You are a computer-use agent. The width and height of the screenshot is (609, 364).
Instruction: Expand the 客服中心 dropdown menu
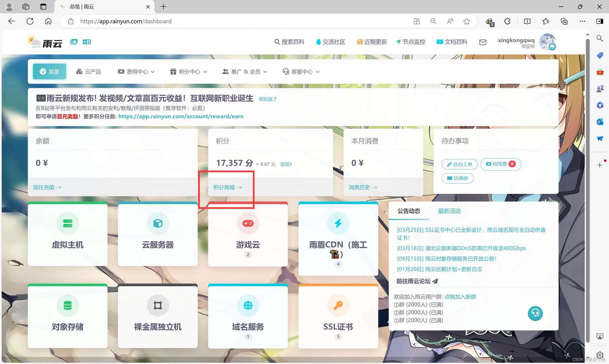click(x=301, y=72)
